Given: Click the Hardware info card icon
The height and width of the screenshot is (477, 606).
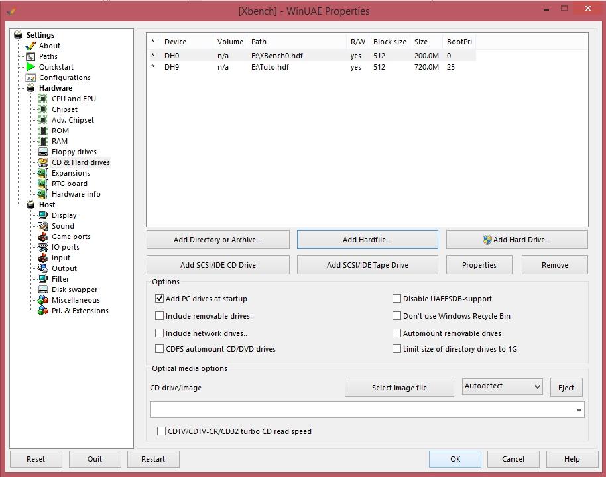Looking at the screenshot, I should click(x=43, y=194).
